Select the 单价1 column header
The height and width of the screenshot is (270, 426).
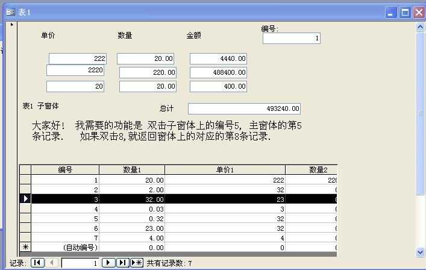(225, 170)
